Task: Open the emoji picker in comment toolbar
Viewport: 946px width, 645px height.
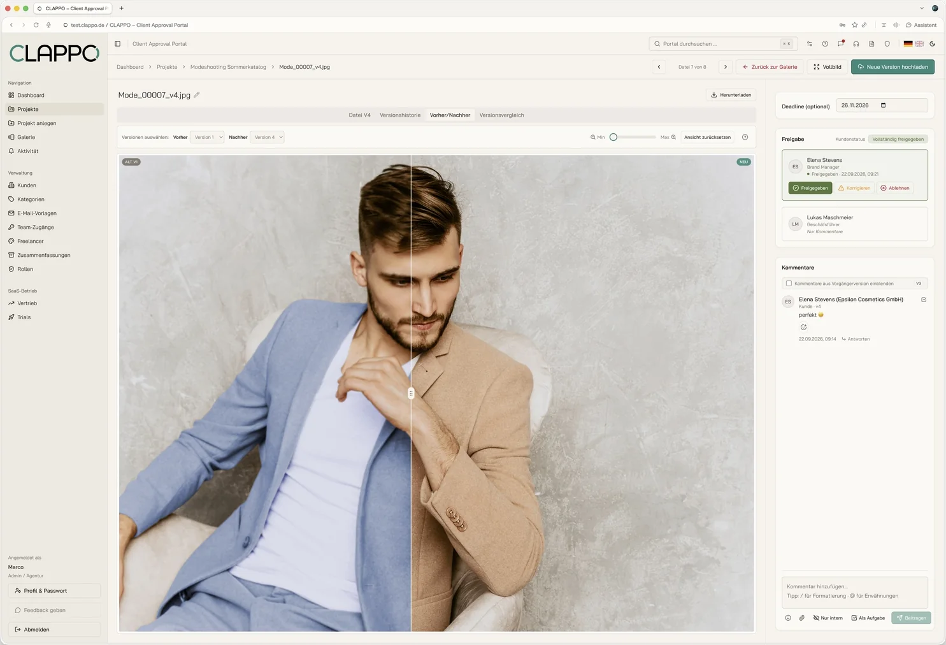Action: [788, 618]
